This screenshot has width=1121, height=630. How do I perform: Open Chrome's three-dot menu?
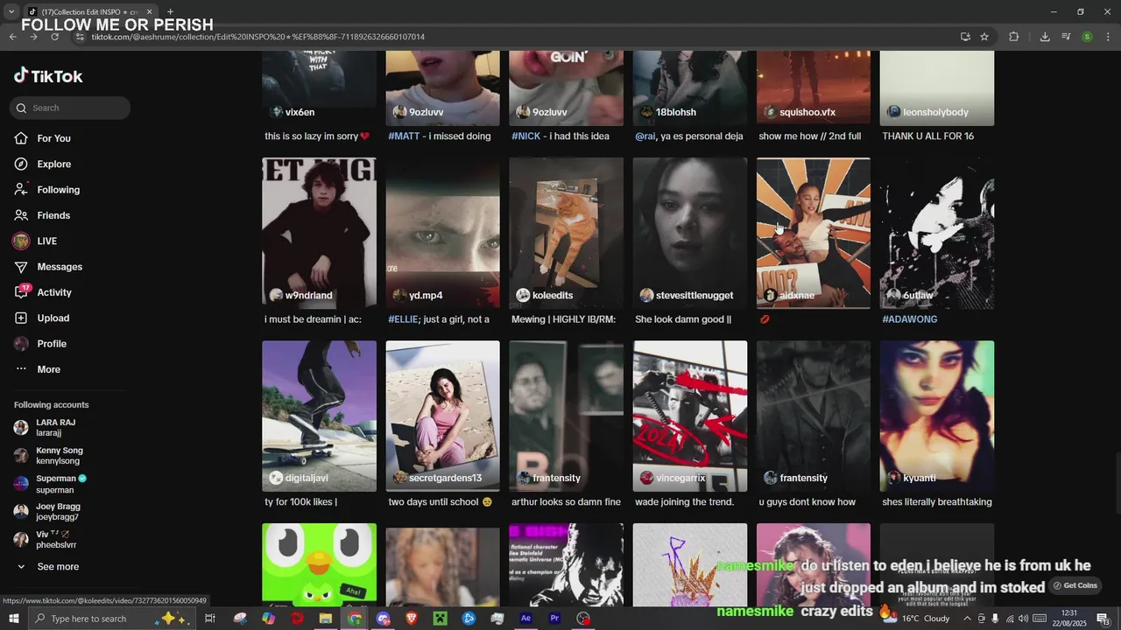click(1109, 37)
